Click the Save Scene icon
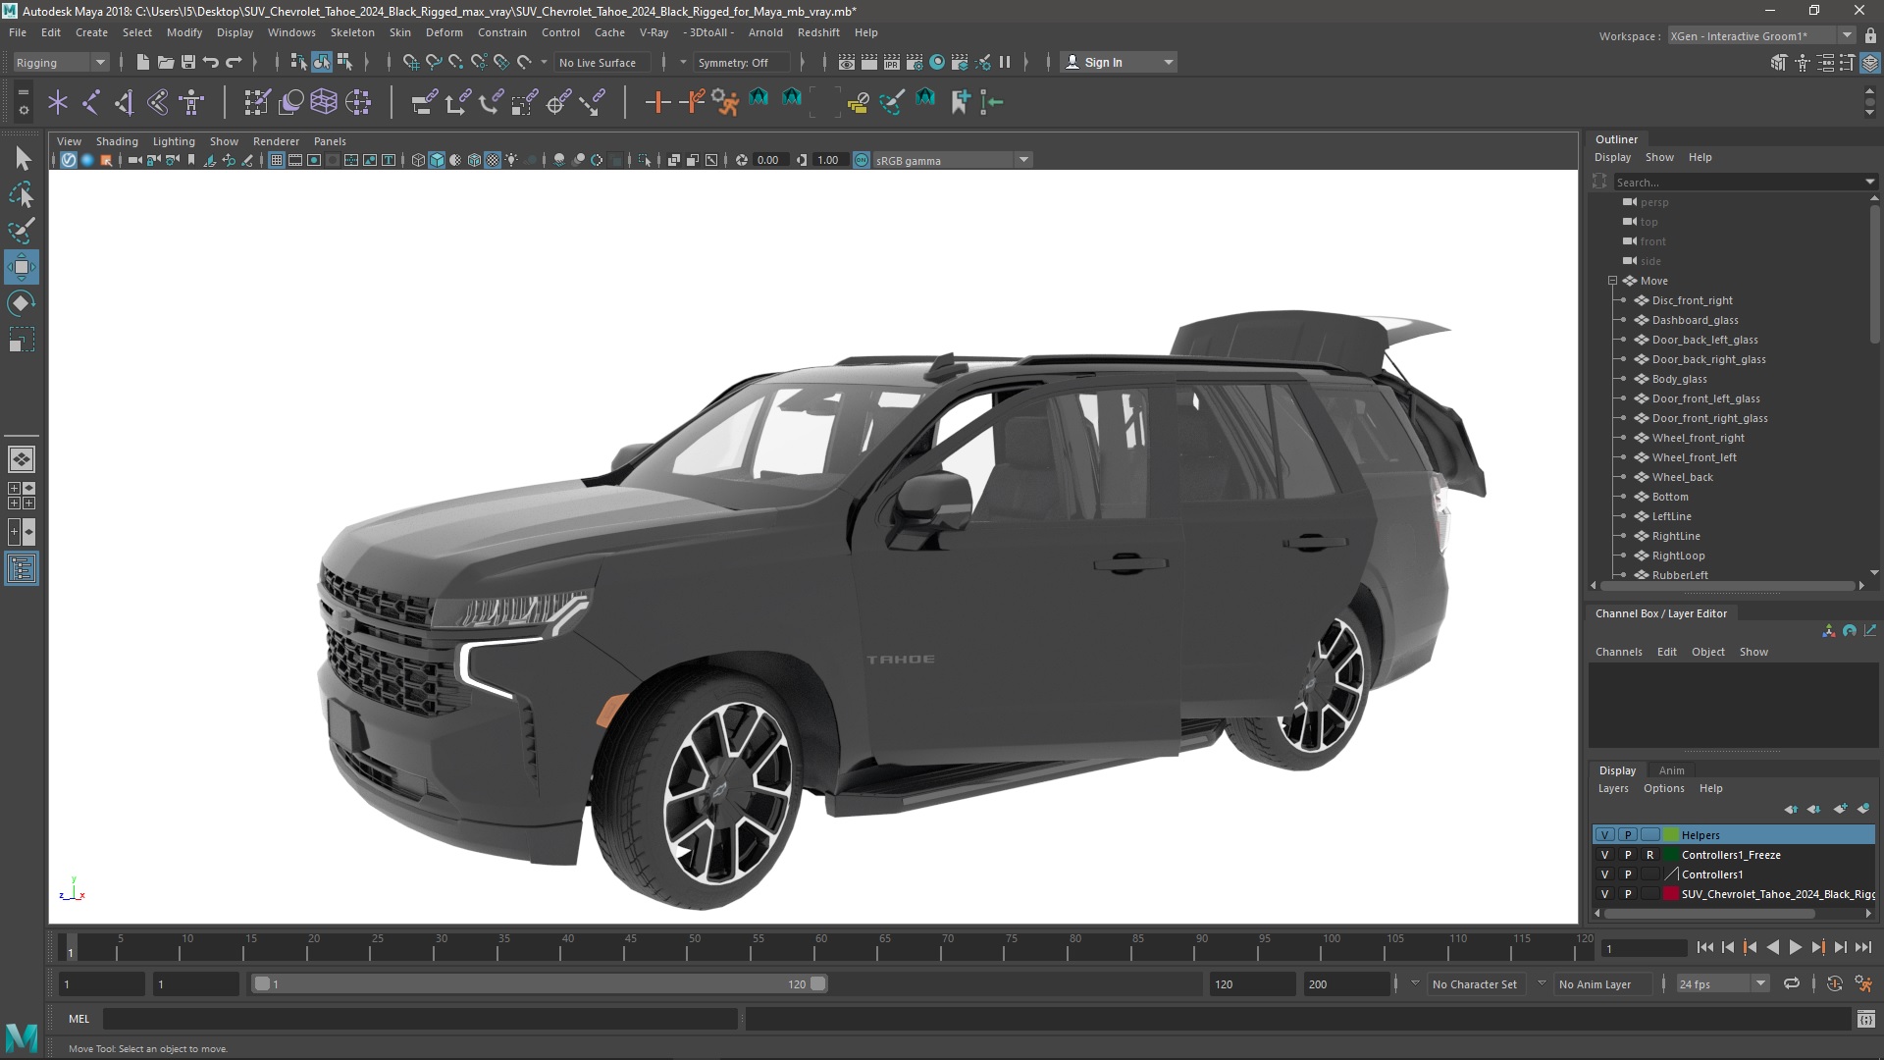This screenshot has height=1060, width=1884. point(187,62)
